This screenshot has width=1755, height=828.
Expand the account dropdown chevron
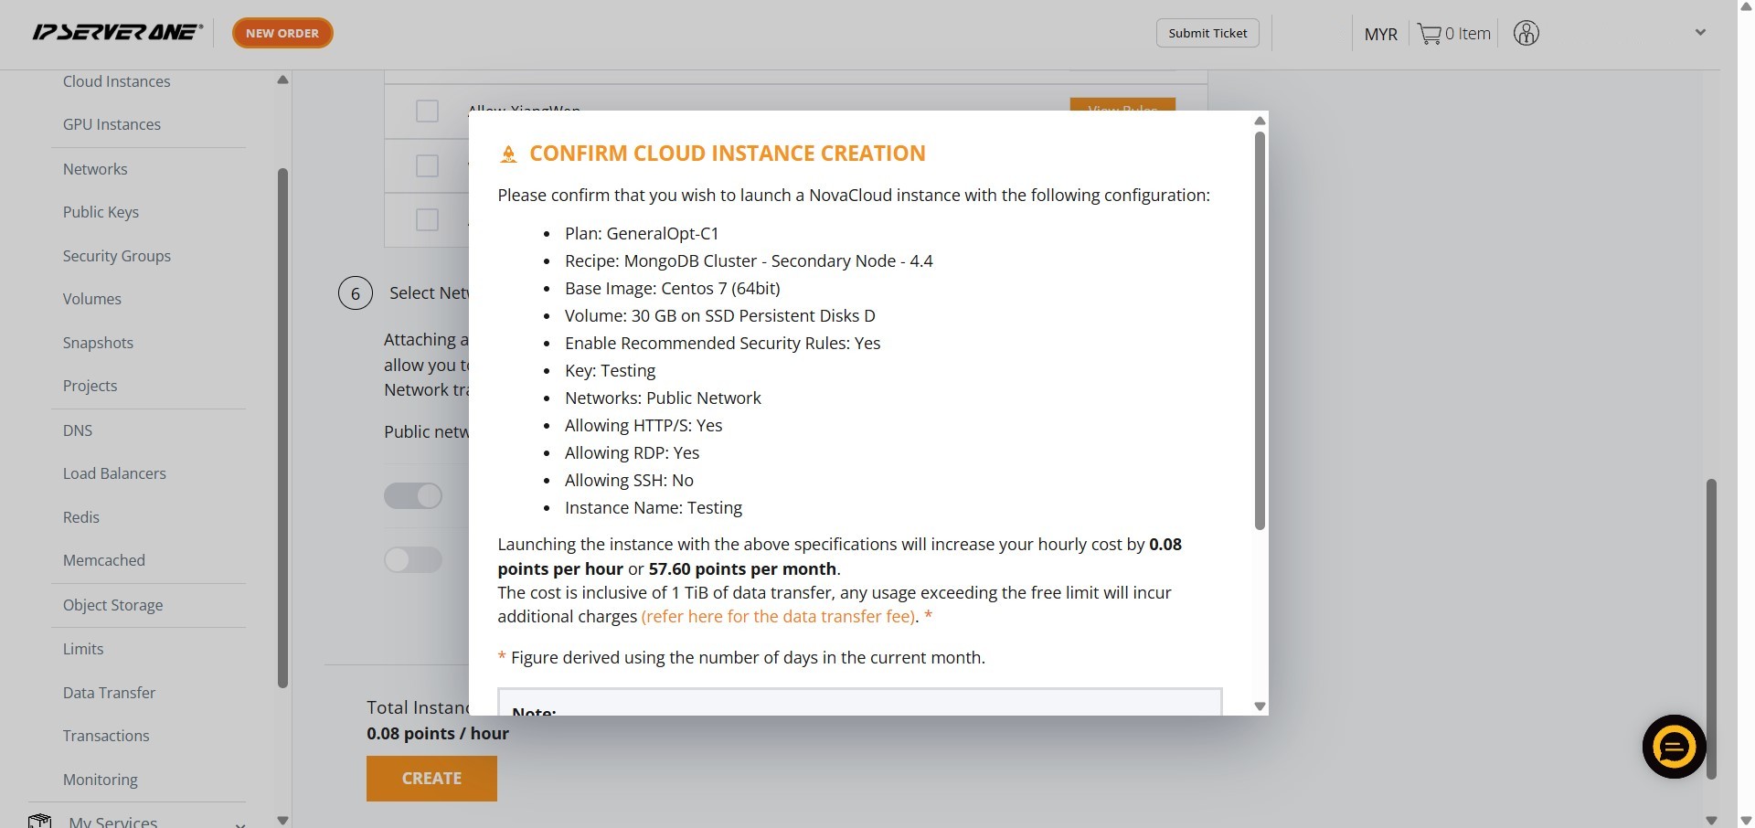(x=1700, y=33)
